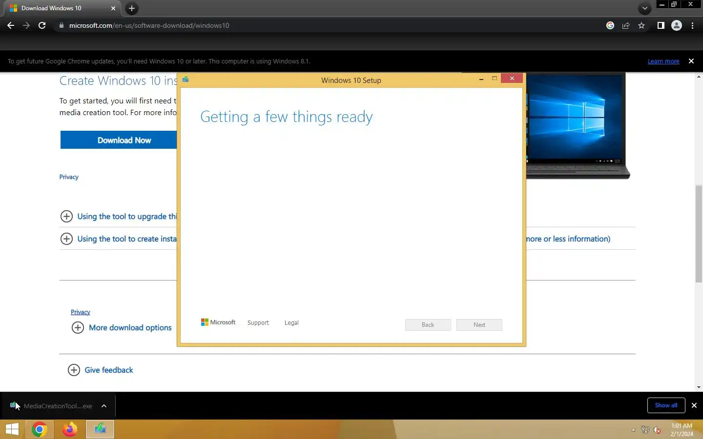The width and height of the screenshot is (703, 439).
Task: Click page vertical scrollbar thumb
Action: click(699, 234)
